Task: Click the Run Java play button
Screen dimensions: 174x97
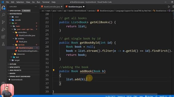Action: point(169,7)
